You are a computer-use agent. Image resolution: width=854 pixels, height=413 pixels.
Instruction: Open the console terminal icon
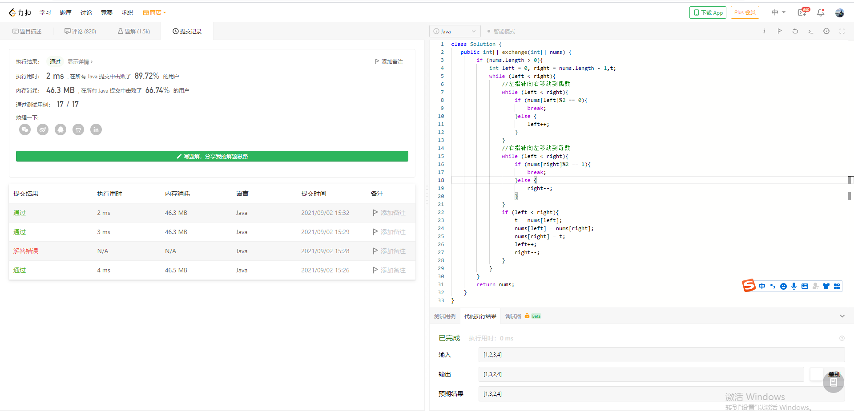(x=811, y=31)
